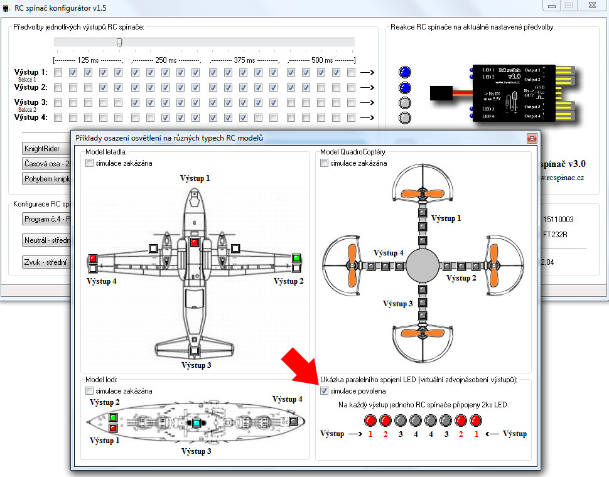Click the 'Pohybem kniplu' button

(46, 179)
